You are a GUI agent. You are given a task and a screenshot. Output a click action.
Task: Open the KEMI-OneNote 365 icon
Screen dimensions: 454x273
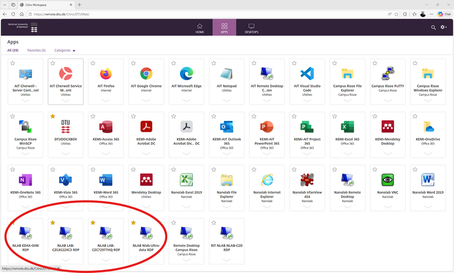coord(26,180)
